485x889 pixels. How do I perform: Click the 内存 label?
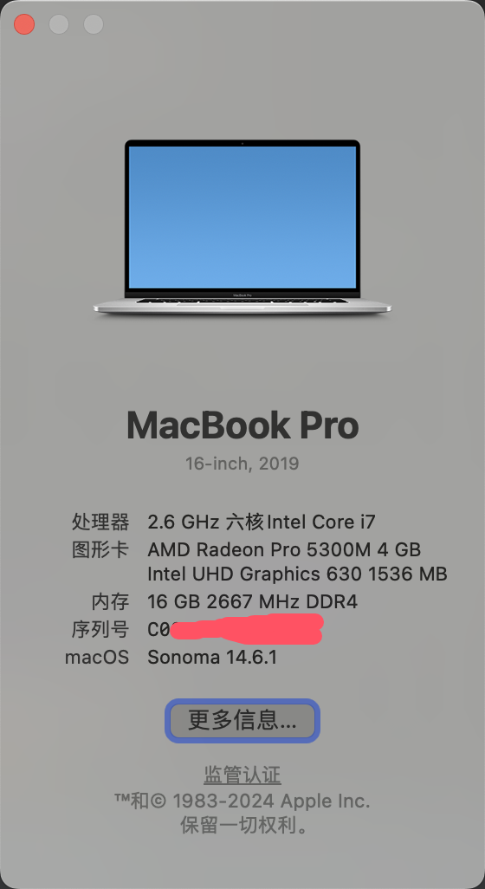(x=111, y=601)
